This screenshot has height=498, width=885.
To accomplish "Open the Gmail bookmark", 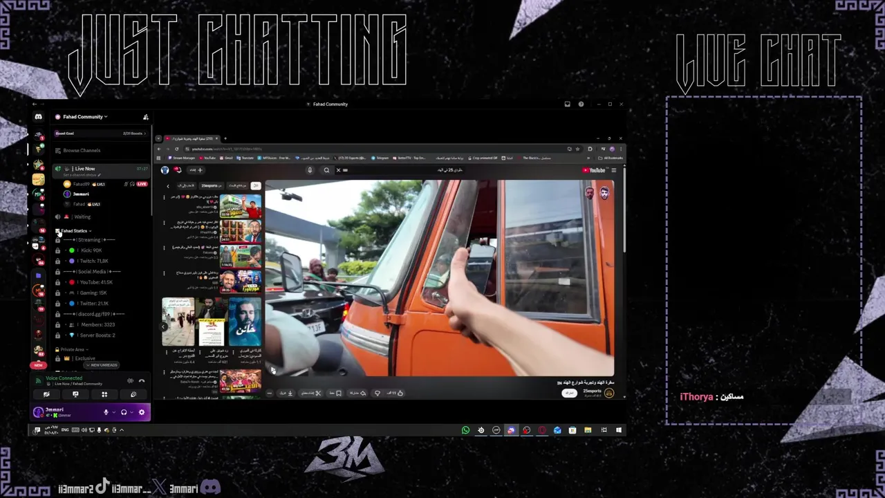I will click(227, 158).
